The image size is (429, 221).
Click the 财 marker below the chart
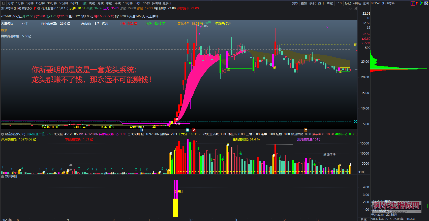point(141,130)
